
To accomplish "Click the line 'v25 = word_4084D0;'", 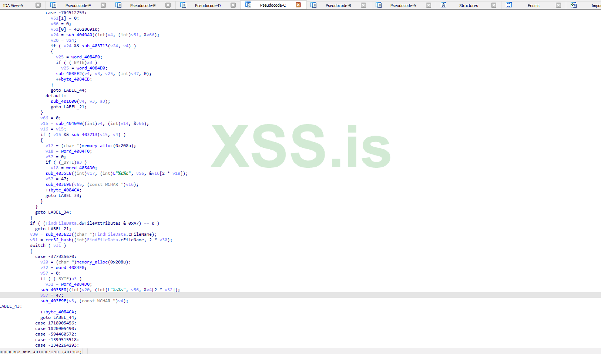I will point(84,68).
